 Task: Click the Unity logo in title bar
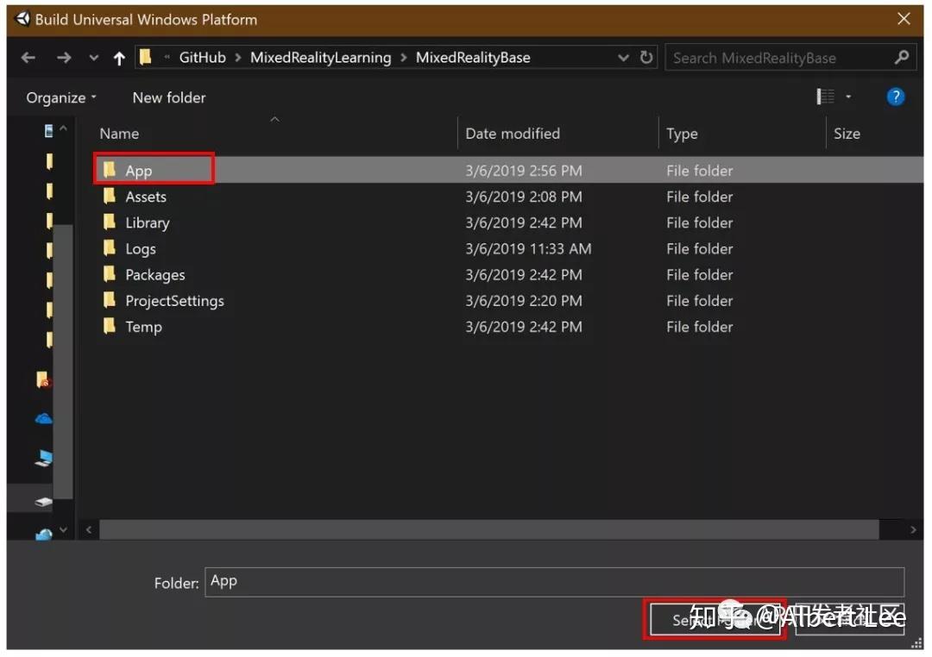click(22, 19)
